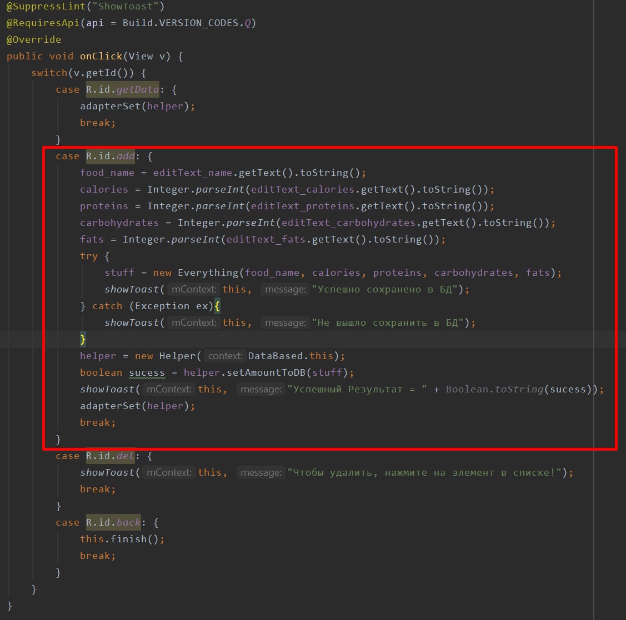The height and width of the screenshot is (620, 626).
Task: Click the onClick method name
Action: coord(101,56)
